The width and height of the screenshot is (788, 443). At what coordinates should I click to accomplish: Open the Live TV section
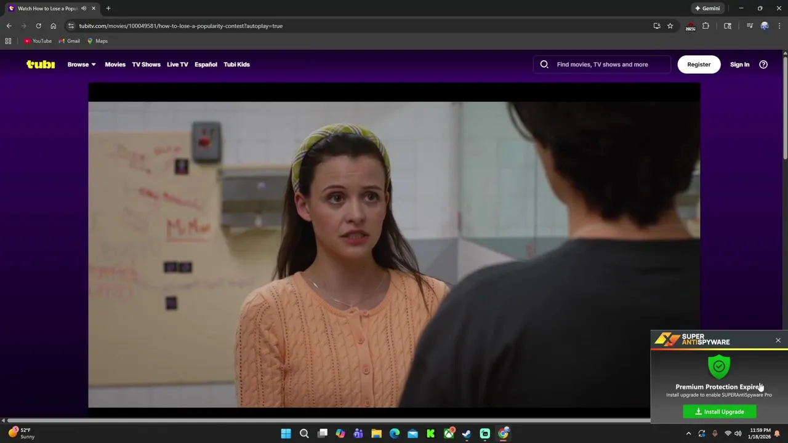(x=177, y=64)
